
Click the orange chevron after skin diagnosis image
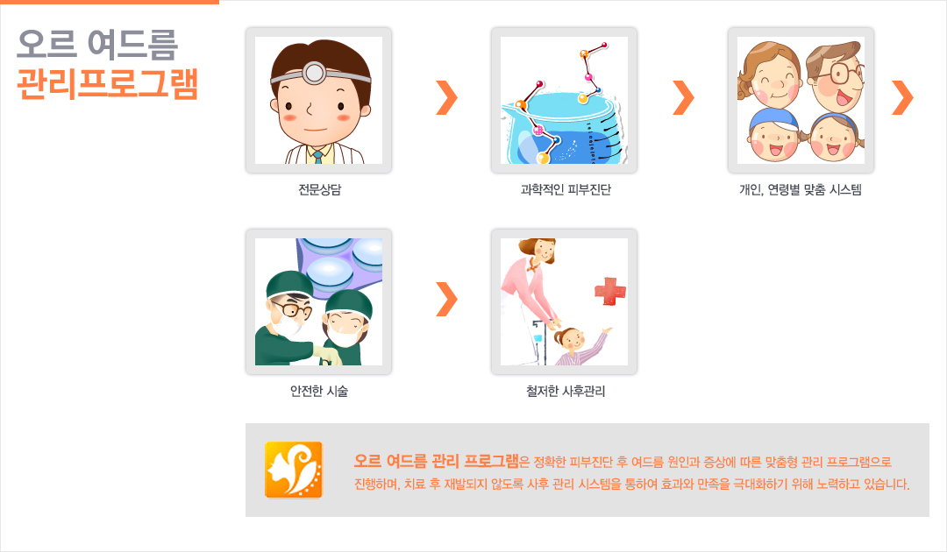point(684,97)
